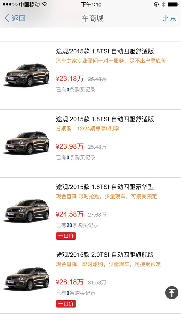Open 途观 2.0TSI 自动四驱旗舰版 listing
This screenshot has width=181, height=322.
click(105, 255)
